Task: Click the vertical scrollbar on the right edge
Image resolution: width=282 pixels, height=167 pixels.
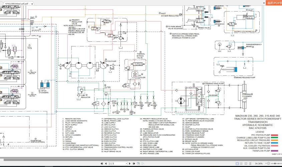Action: (x=281, y=83)
